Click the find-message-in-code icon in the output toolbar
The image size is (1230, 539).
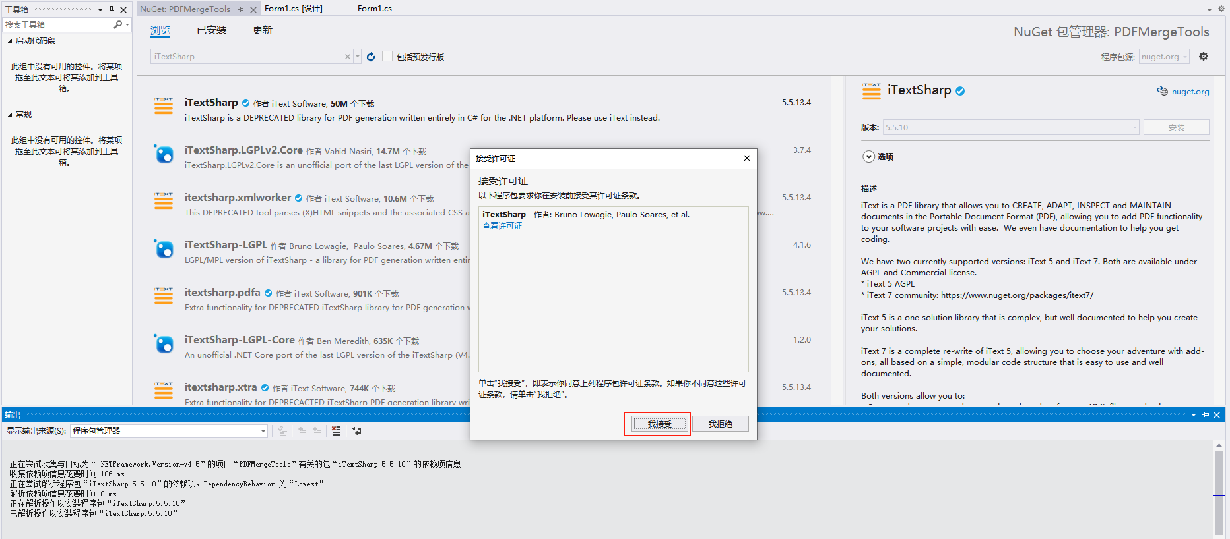282,431
